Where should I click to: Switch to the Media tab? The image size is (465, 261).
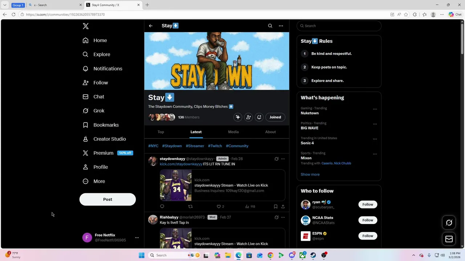(233, 132)
